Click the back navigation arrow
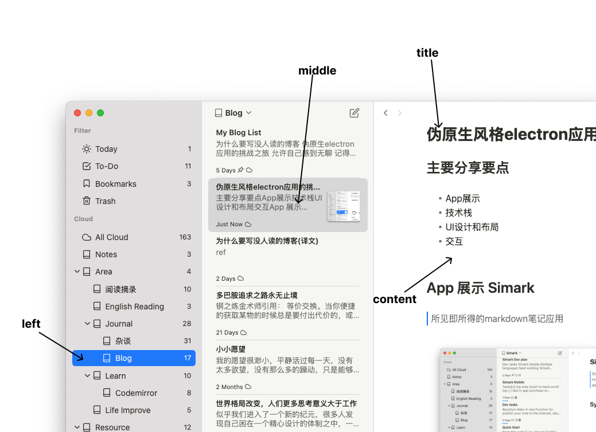The height and width of the screenshot is (432, 596). click(385, 113)
